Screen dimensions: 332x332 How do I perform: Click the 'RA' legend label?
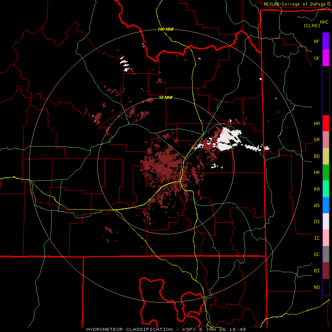coord(317,189)
